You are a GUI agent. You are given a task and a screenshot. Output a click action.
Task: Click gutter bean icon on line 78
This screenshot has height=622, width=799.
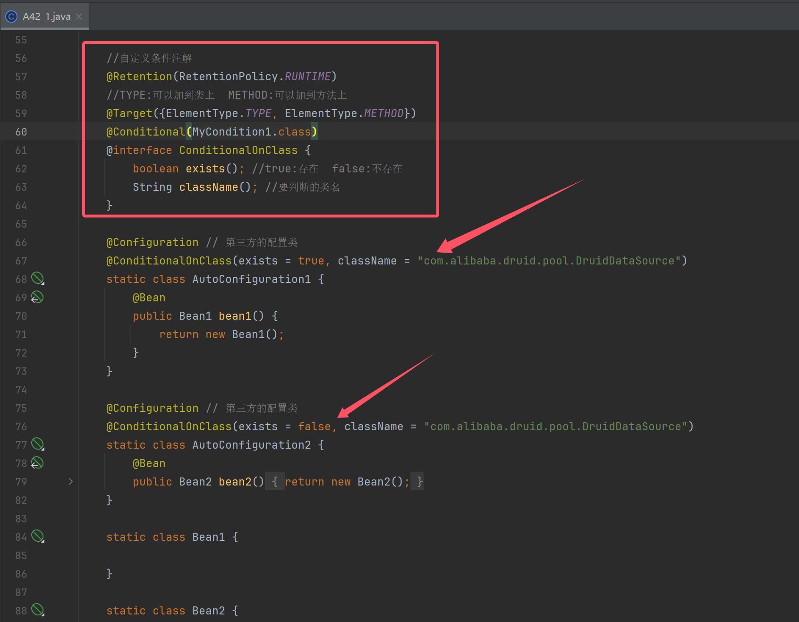point(37,463)
